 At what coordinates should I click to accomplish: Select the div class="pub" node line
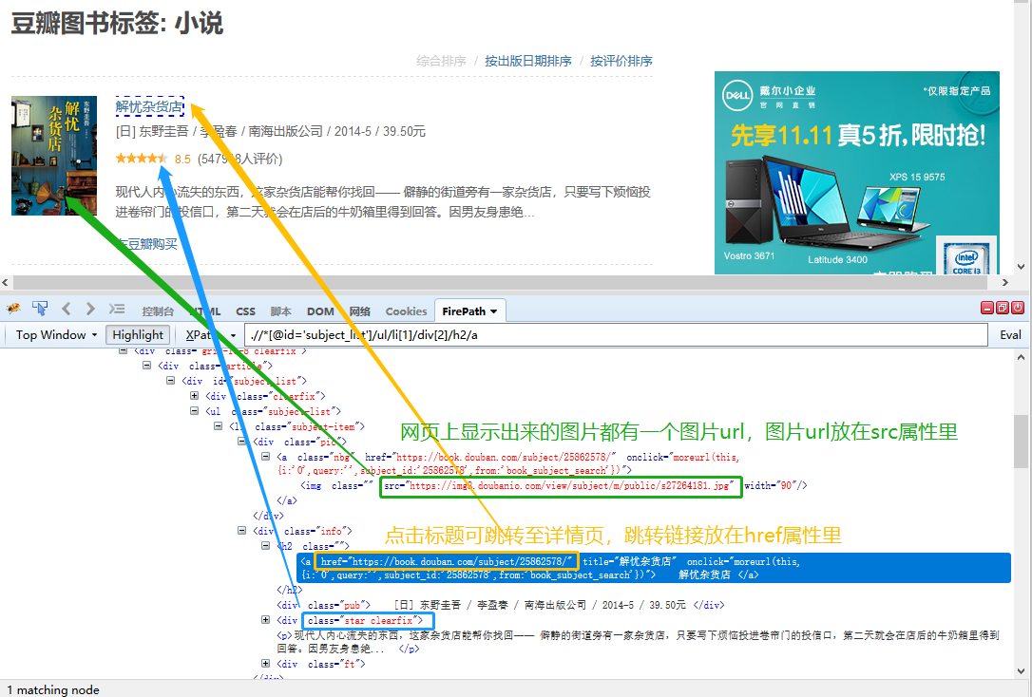click(x=500, y=605)
